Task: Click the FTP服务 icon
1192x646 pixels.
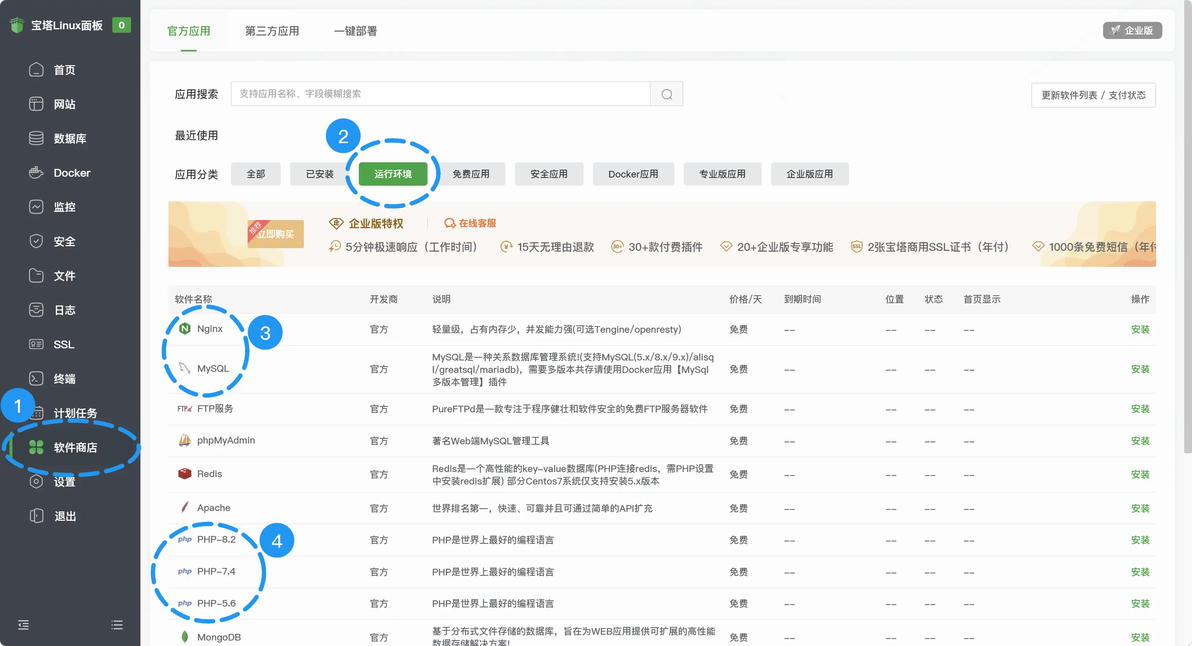Action: [184, 408]
